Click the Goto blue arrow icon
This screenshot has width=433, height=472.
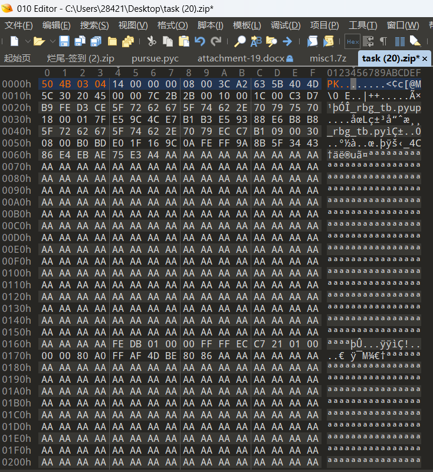[x=287, y=41]
